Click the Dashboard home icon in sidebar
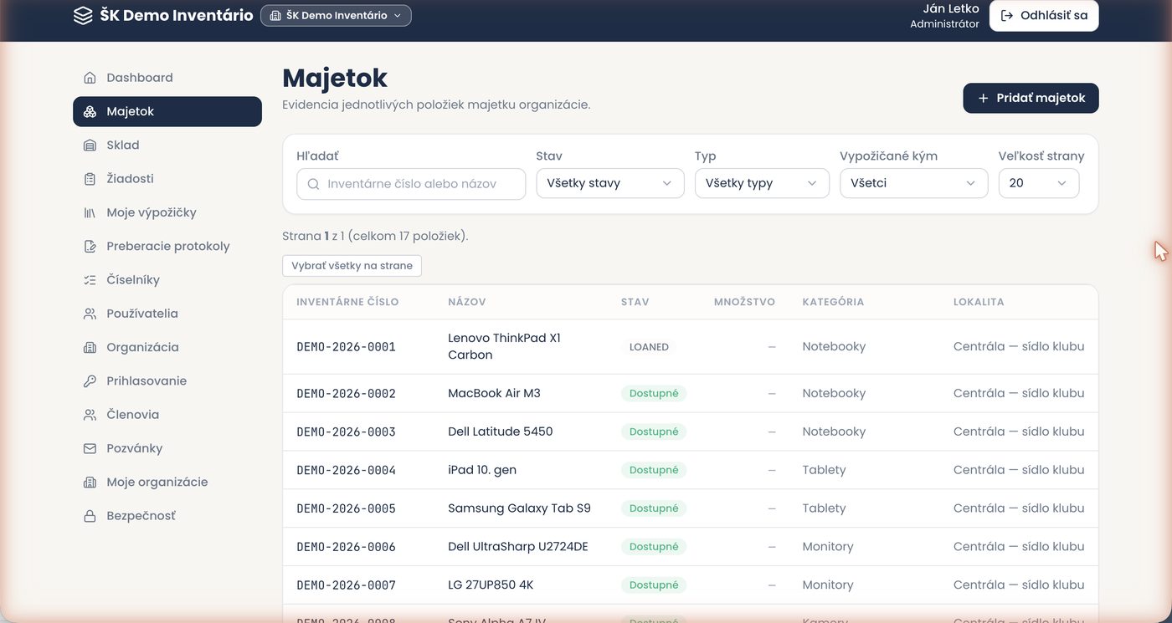Image resolution: width=1172 pixels, height=623 pixels. pyautogui.click(x=90, y=78)
